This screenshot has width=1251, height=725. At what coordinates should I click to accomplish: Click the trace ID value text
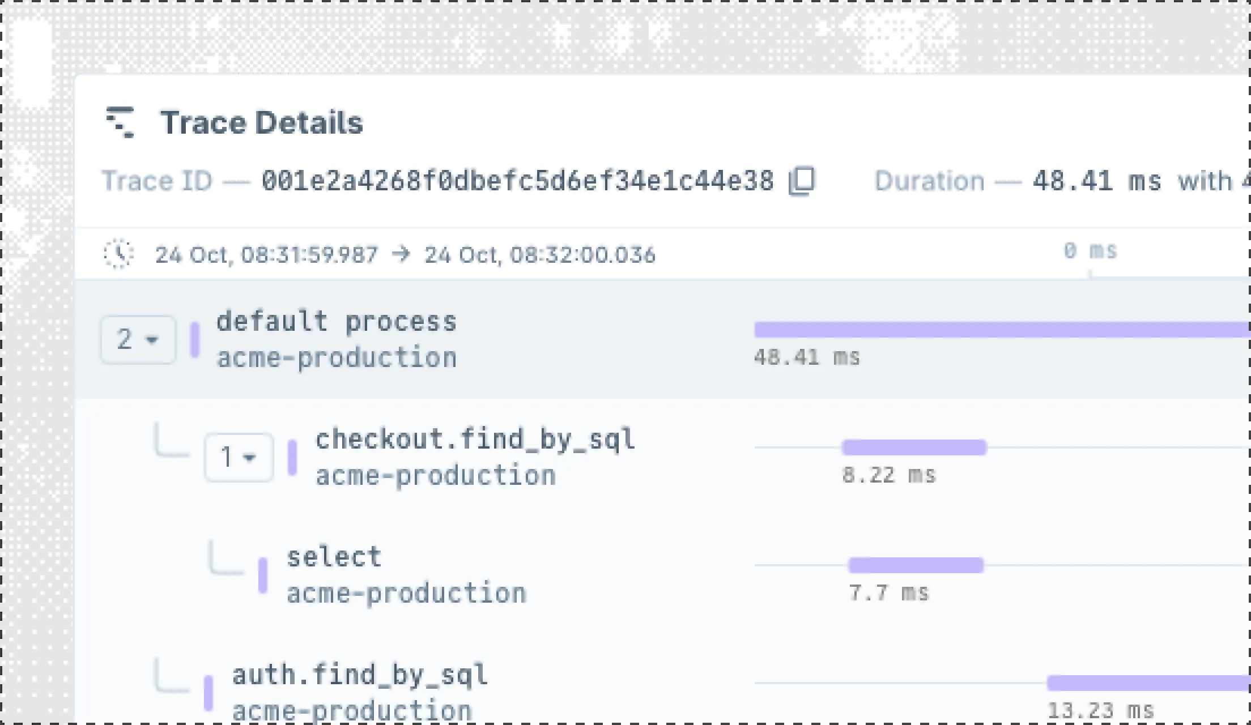coord(517,181)
